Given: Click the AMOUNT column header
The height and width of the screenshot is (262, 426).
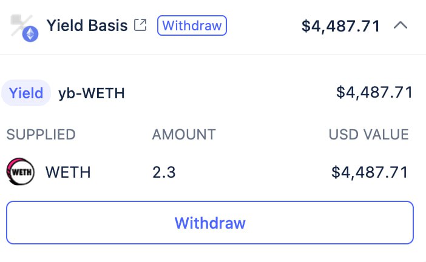Looking at the screenshot, I should click(184, 134).
